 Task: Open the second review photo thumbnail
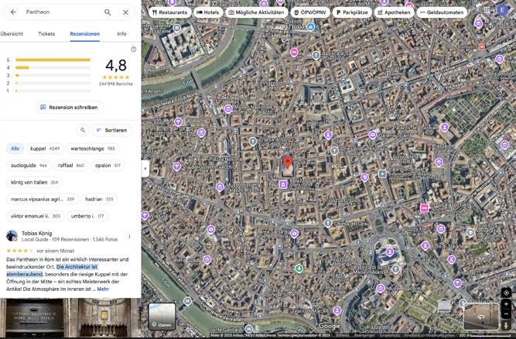[x=104, y=317]
